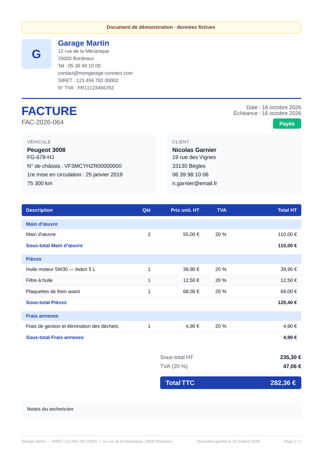323x457 pixels.
Task: Click the Total TTC amount 282,36 €
Action: (x=283, y=383)
